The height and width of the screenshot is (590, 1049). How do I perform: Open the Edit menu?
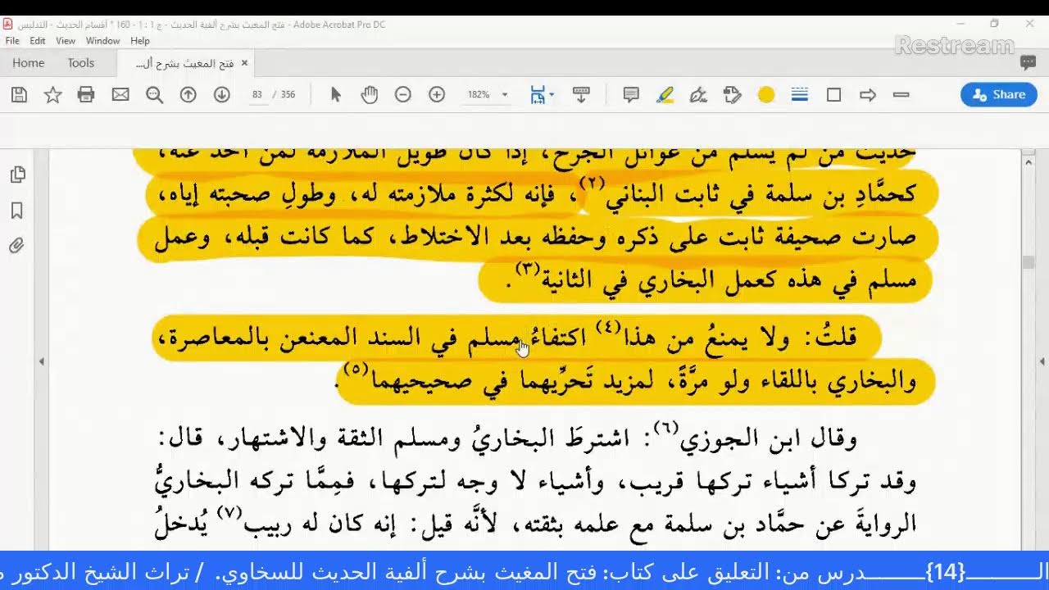38,41
